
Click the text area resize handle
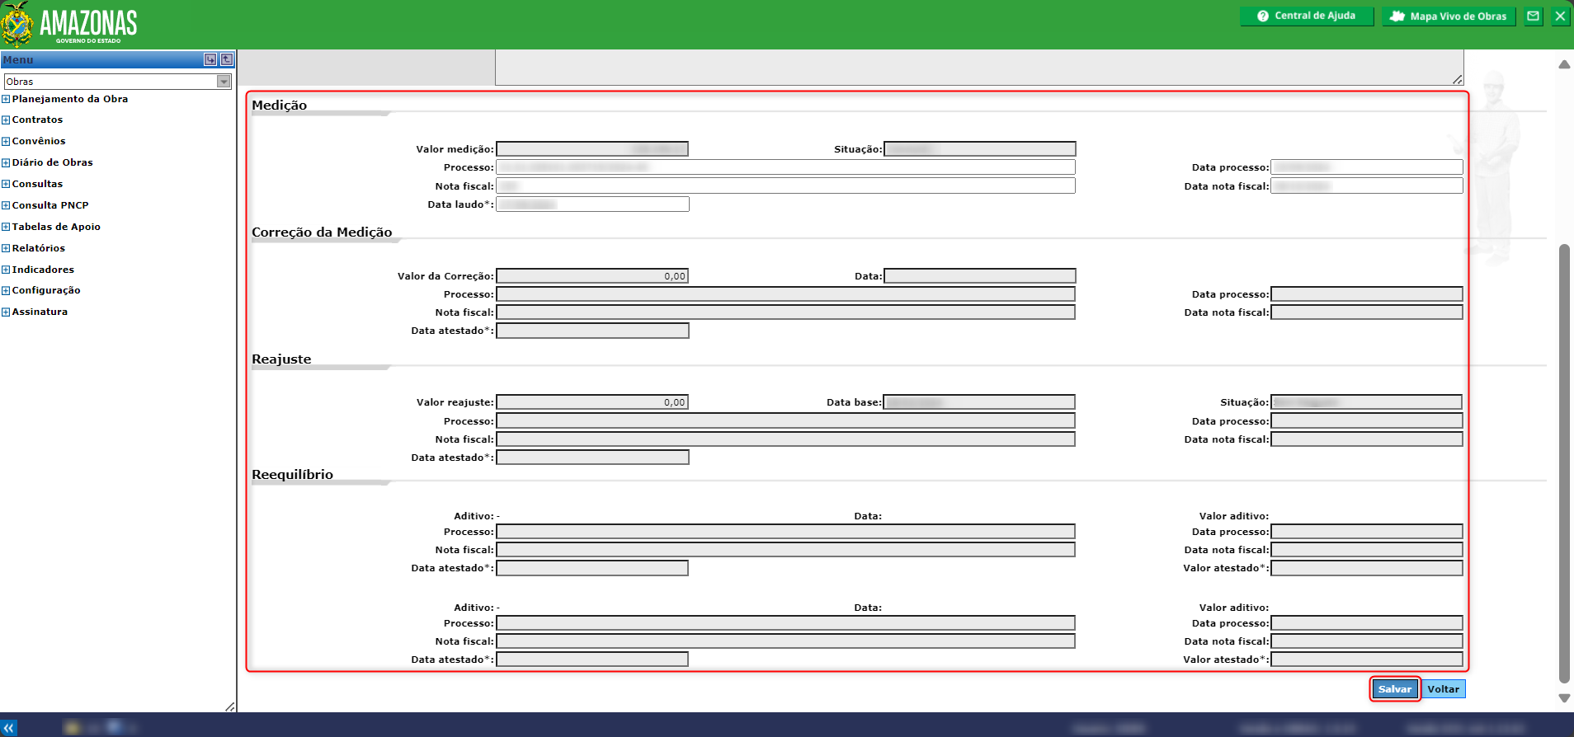coord(1458,79)
